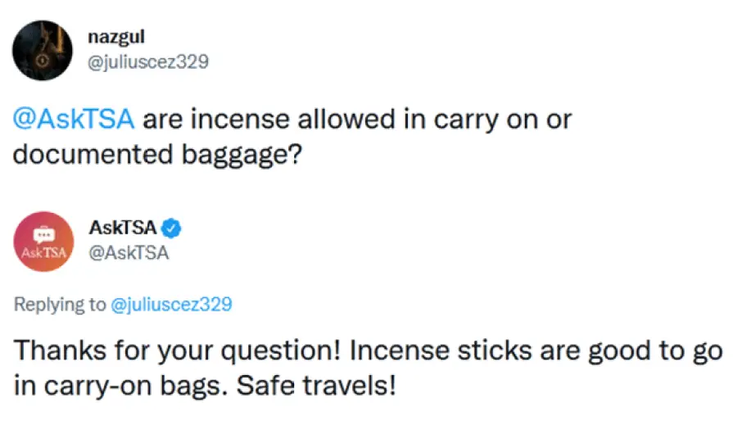
Task: Open the bold AskTSA display name
Action: tap(123, 229)
